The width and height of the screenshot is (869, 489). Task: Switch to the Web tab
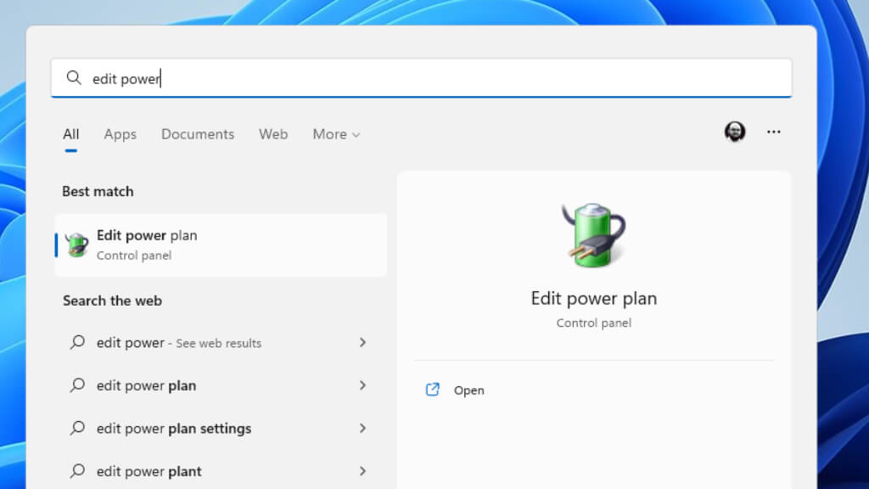click(x=273, y=134)
